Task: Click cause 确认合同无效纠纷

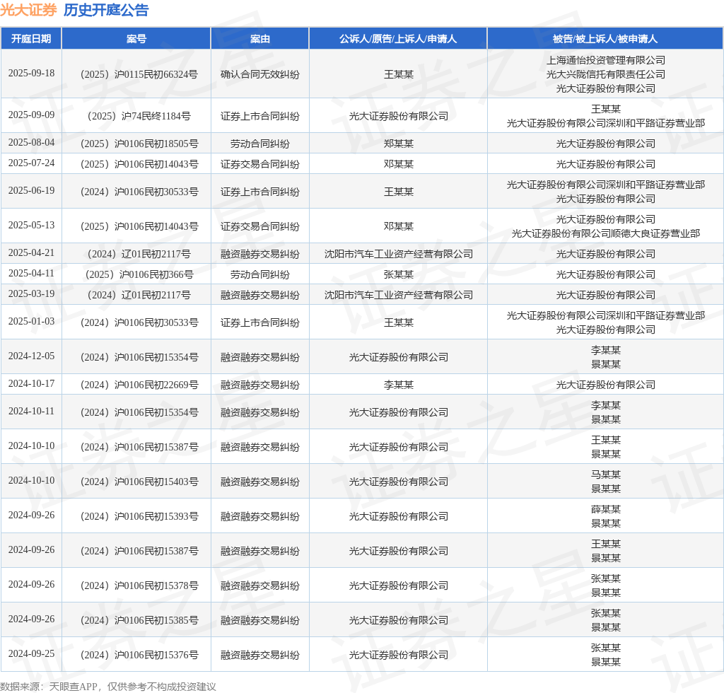Action: (x=260, y=74)
